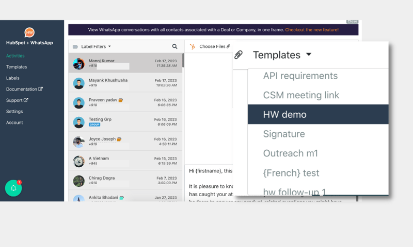Click the orange label on Joyce Joseph

119,139
